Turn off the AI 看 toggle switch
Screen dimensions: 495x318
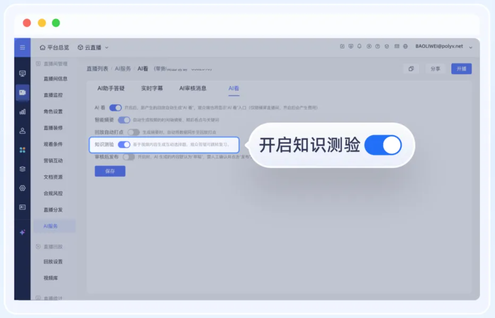(115, 108)
